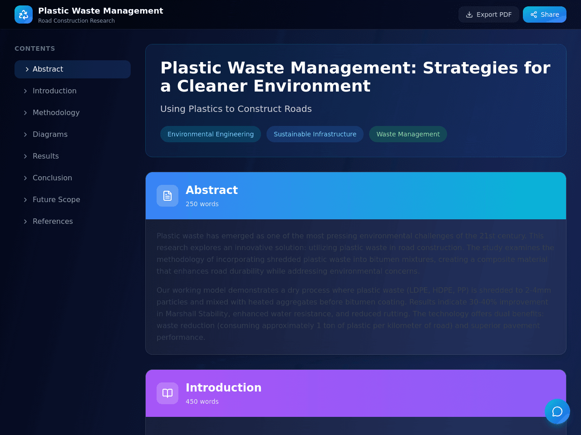Image resolution: width=581 pixels, height=435 pixels.
Task: Select Diagrams in the contents sidebar
Action: [73, 135]
